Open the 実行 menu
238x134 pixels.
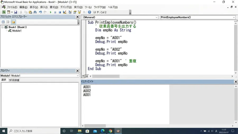point(78,7)
